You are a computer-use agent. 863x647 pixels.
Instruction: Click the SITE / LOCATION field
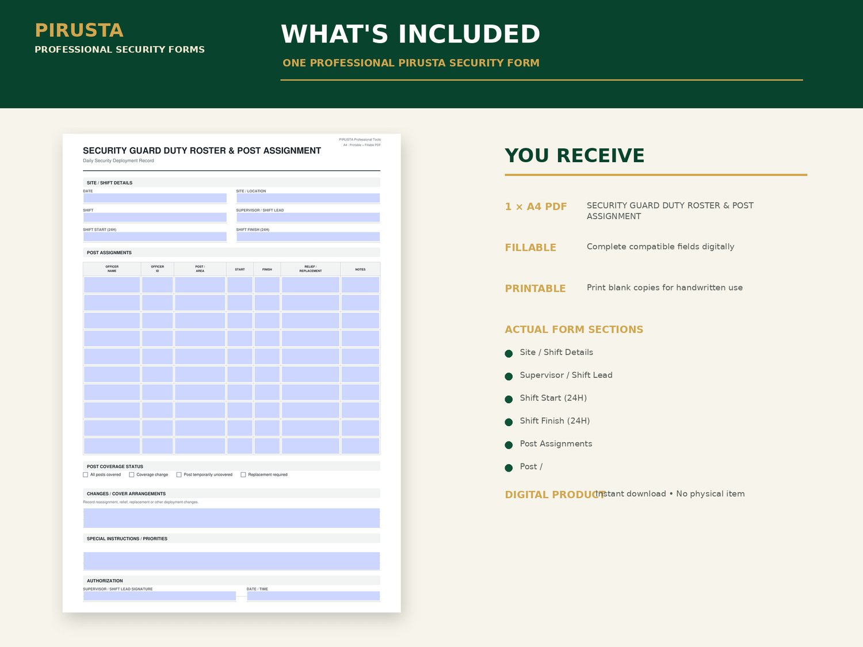[x=308, y=198]
